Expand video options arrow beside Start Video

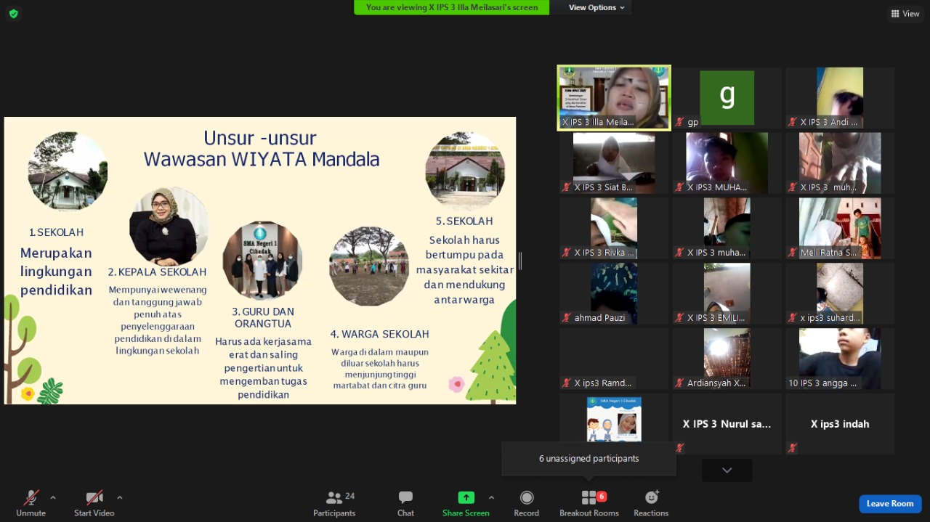click(120, 498)
